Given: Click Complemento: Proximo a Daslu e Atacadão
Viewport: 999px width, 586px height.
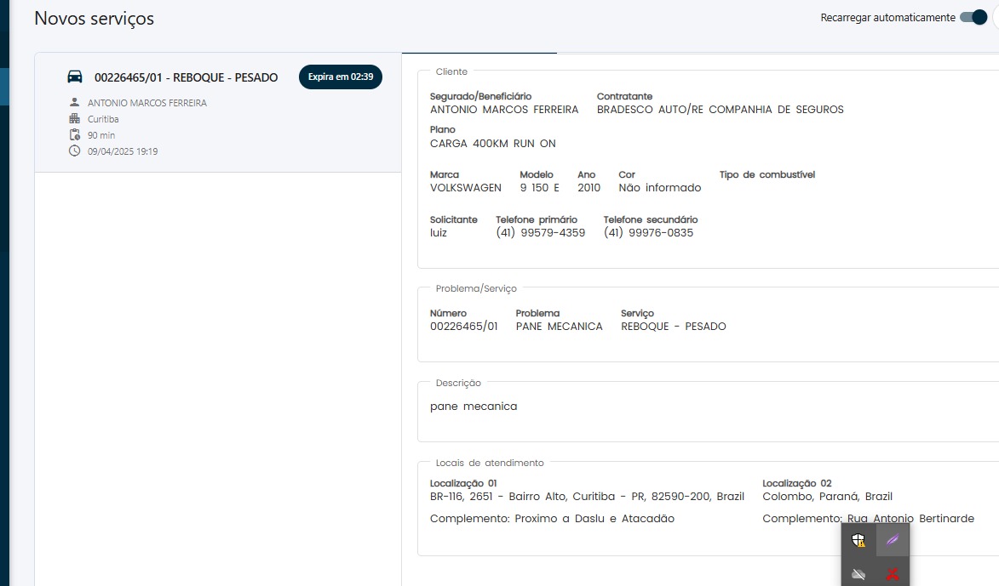Looking at the screenshot, I should coord(552,519).
